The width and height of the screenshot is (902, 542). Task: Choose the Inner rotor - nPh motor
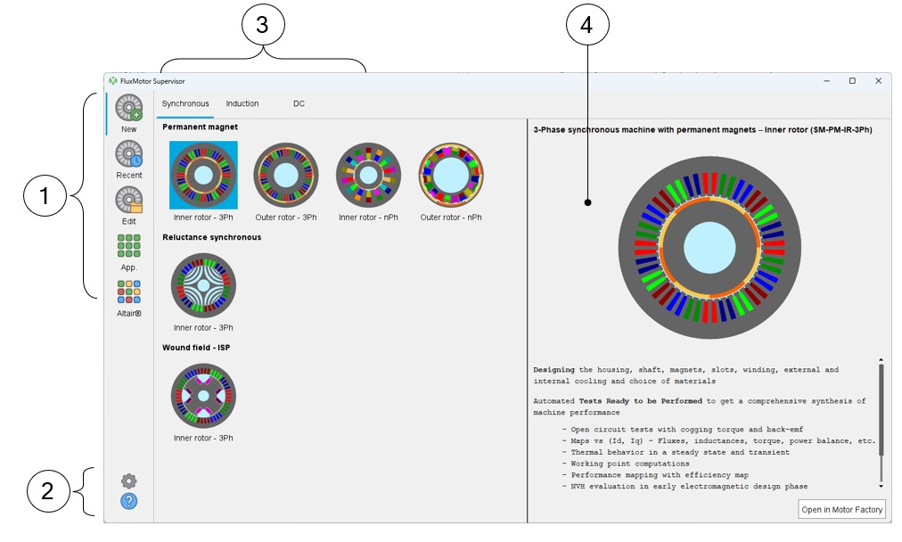368,175
